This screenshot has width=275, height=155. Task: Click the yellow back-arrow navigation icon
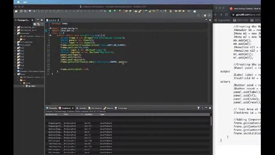(183, 11)
